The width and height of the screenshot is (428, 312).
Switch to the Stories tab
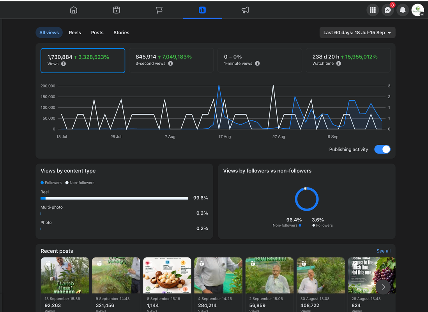(122, 32)
